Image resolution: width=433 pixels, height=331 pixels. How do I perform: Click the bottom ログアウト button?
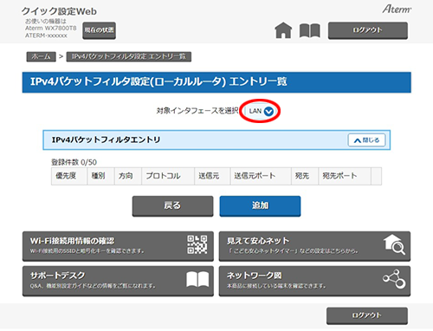(367, 315)
